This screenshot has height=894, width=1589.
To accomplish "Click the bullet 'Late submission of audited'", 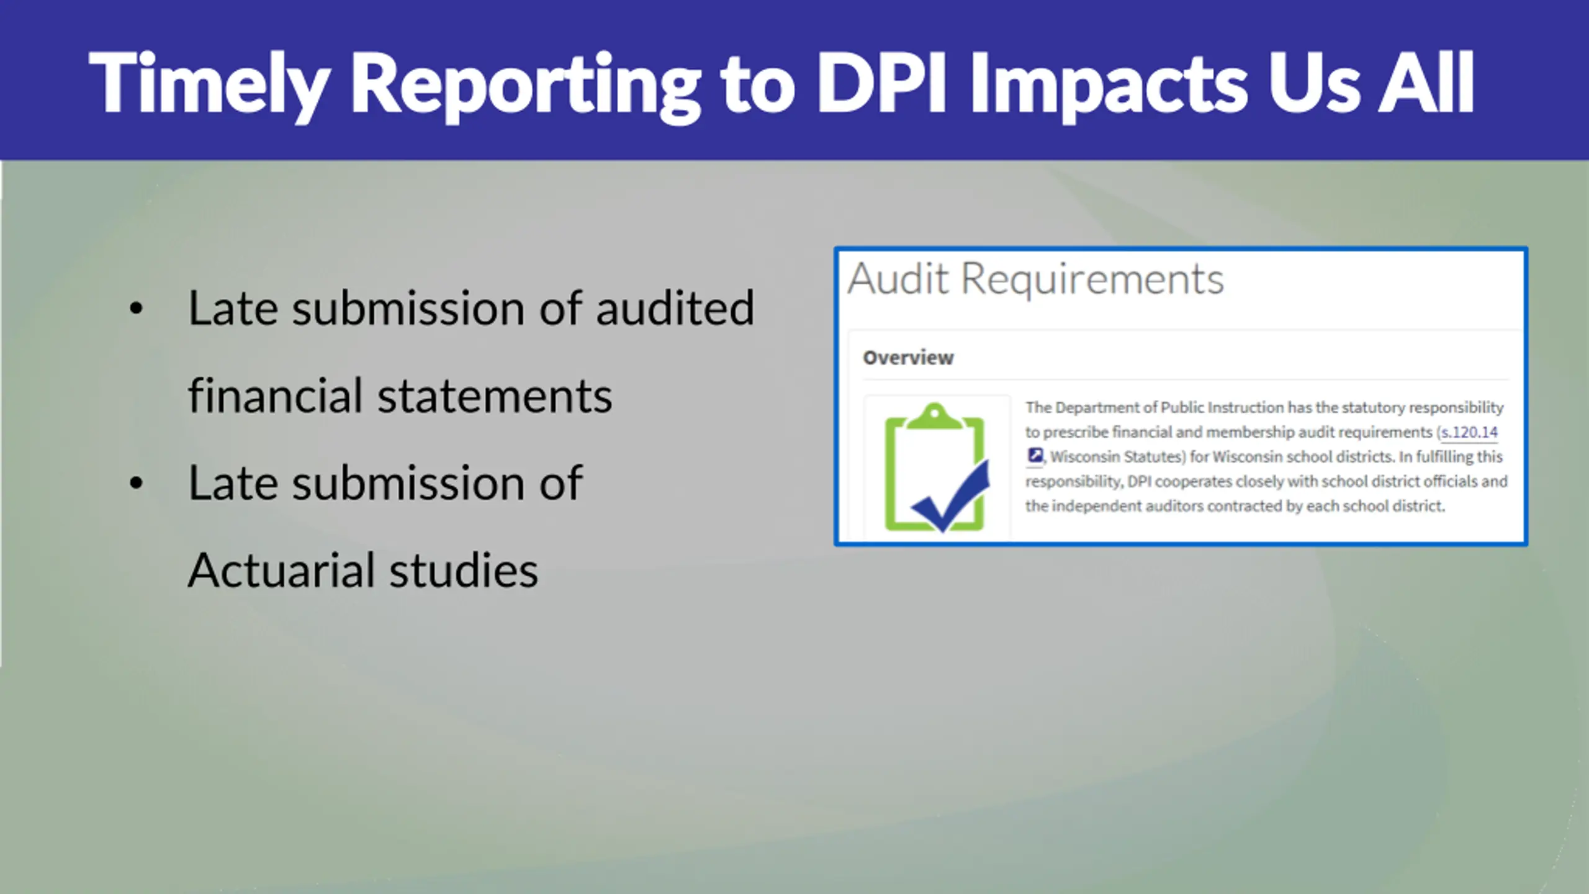I will [471, 308].
